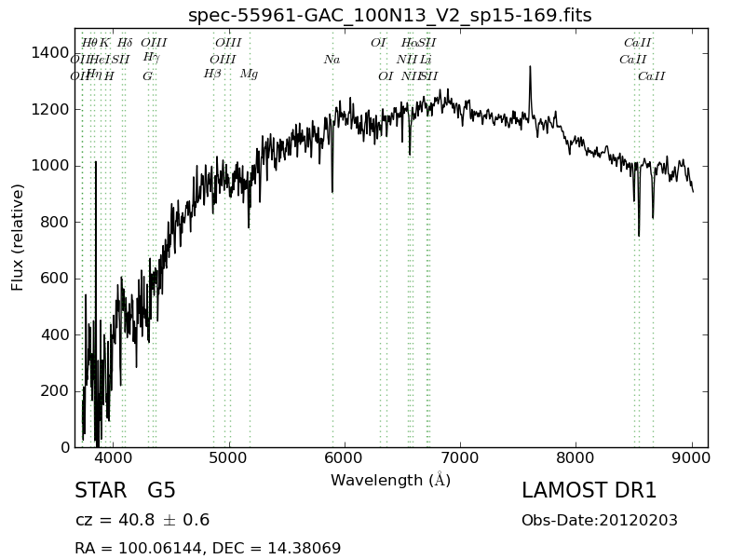Select the 'Wavelength (Å)' x-axis label
This screenshot has width=745, height=559.
tap(390, 480)
